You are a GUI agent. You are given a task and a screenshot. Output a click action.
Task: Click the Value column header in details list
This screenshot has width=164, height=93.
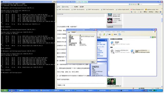coord(87,35)
